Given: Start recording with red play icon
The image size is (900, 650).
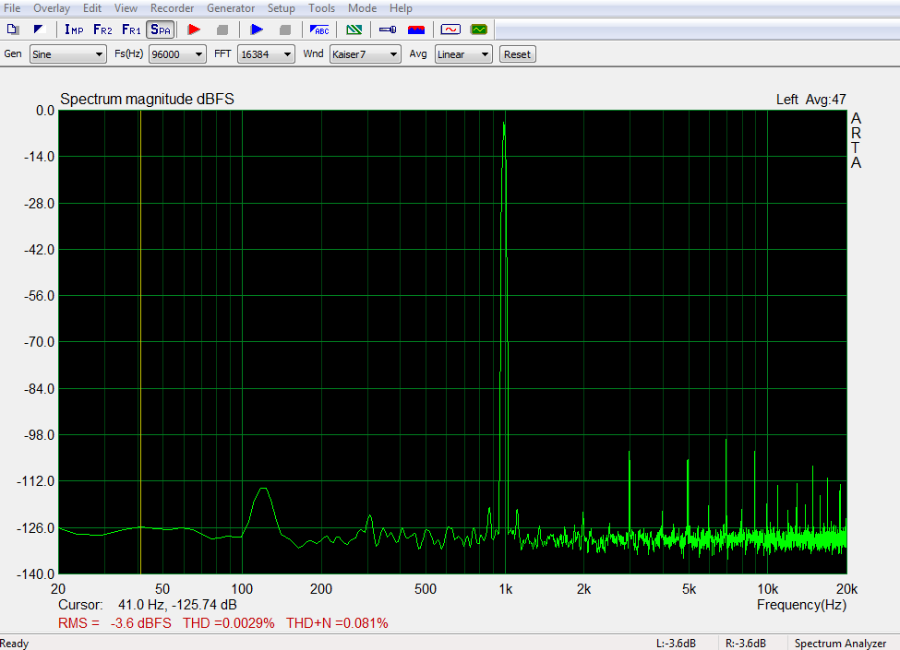Looking at the screenshot, I should coord(194,30).
